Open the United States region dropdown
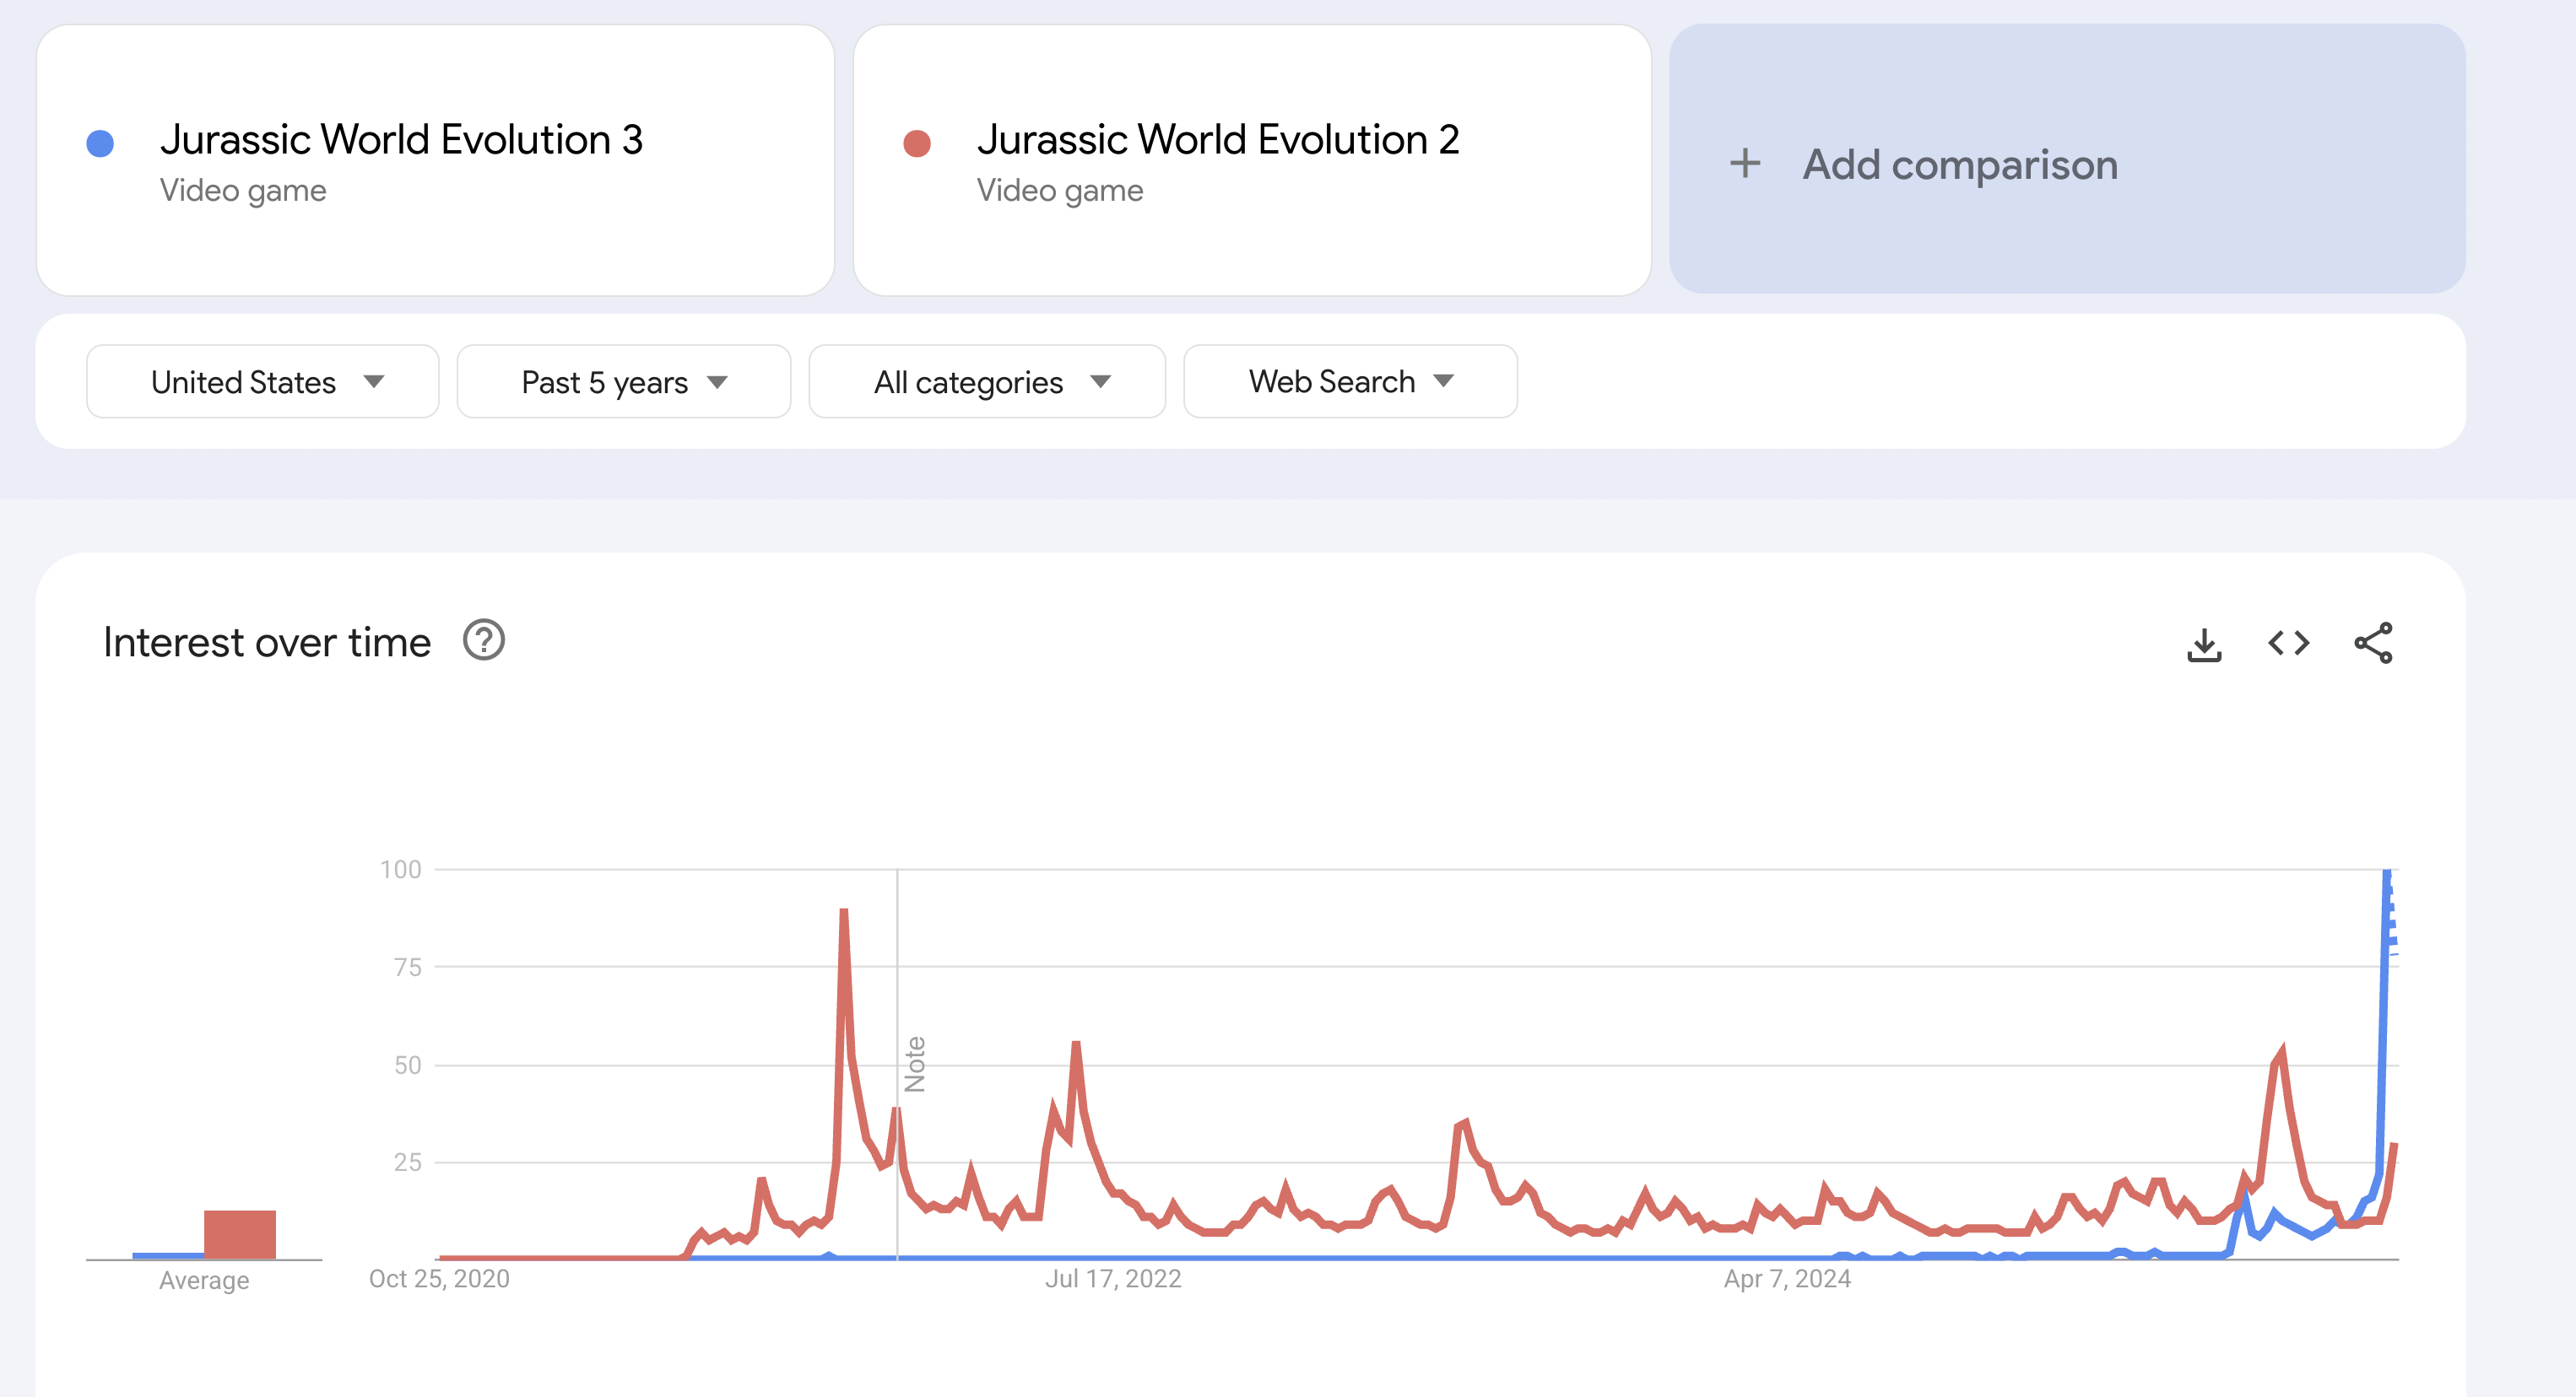Image resolution: width=2576 pixels, height=1397 pixels. [263, 381]
